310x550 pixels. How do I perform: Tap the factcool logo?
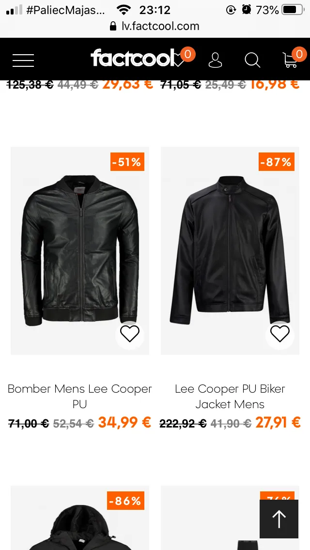point(133,58)
